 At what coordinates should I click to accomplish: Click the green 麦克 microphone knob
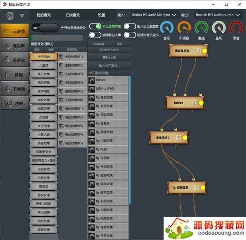202,28
